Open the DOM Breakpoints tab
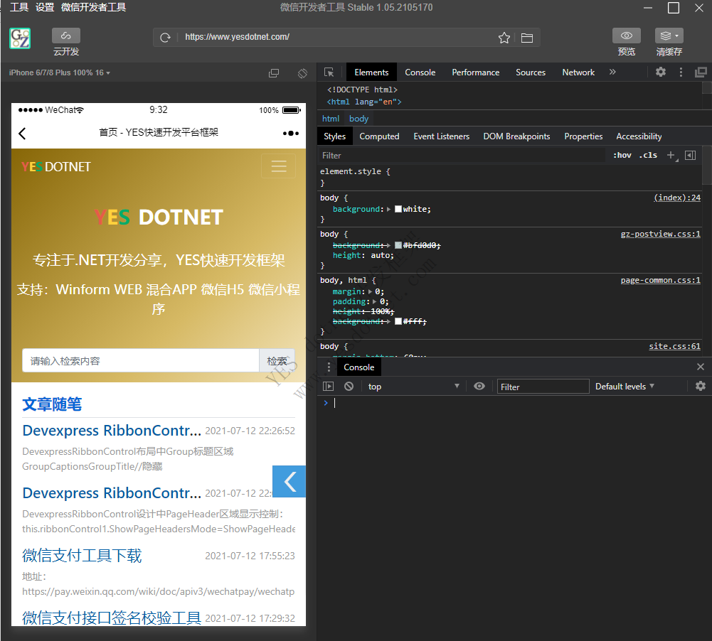 click(516, 136)
